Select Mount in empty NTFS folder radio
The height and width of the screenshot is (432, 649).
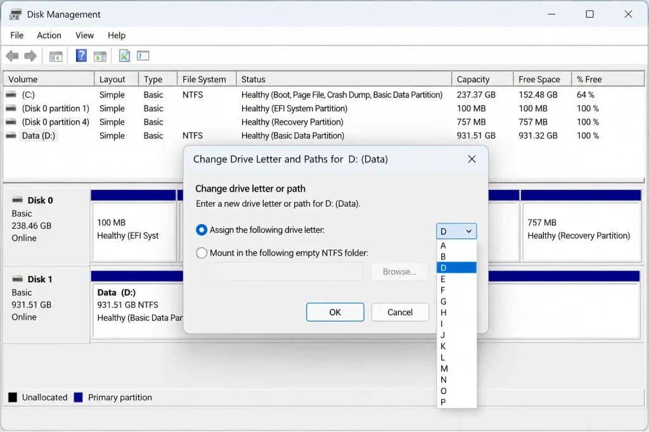201,253
